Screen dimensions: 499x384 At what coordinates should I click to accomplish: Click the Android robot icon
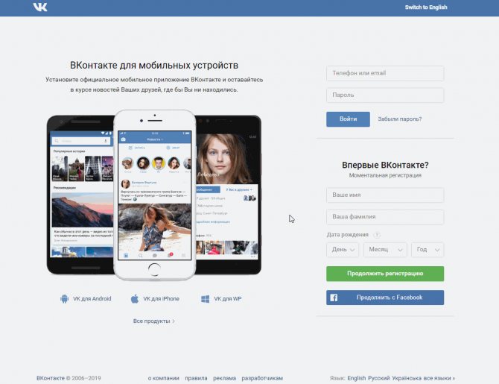tap(64, 298)
